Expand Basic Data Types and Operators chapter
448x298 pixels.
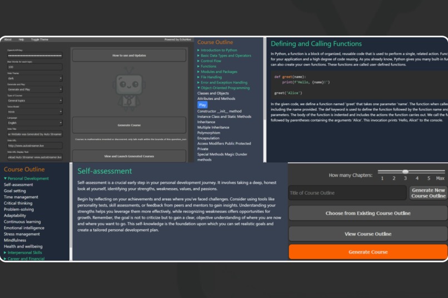coord(225,55)
